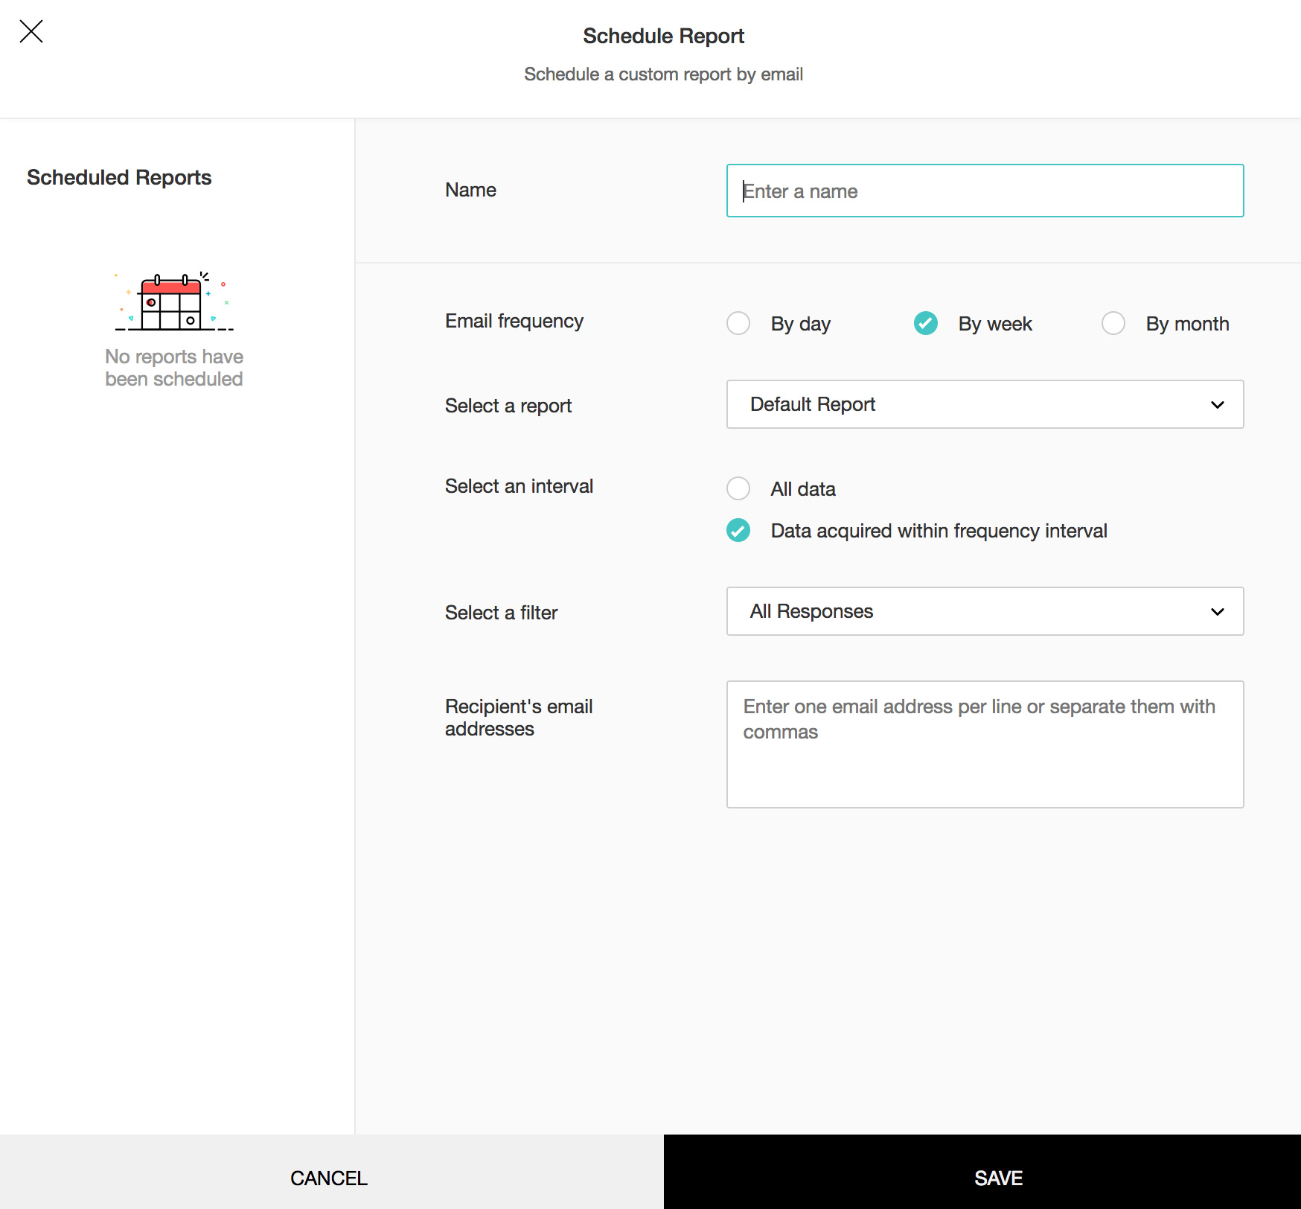Click the Schedule Report title

[x=663, y=36]
